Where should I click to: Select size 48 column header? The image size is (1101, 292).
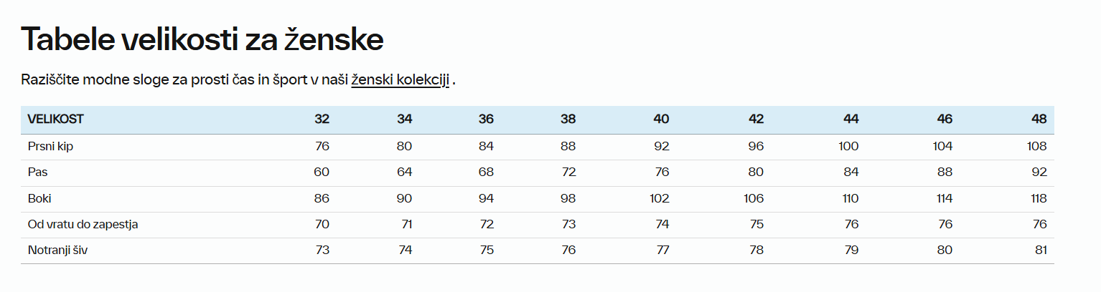click(1039, 120)
